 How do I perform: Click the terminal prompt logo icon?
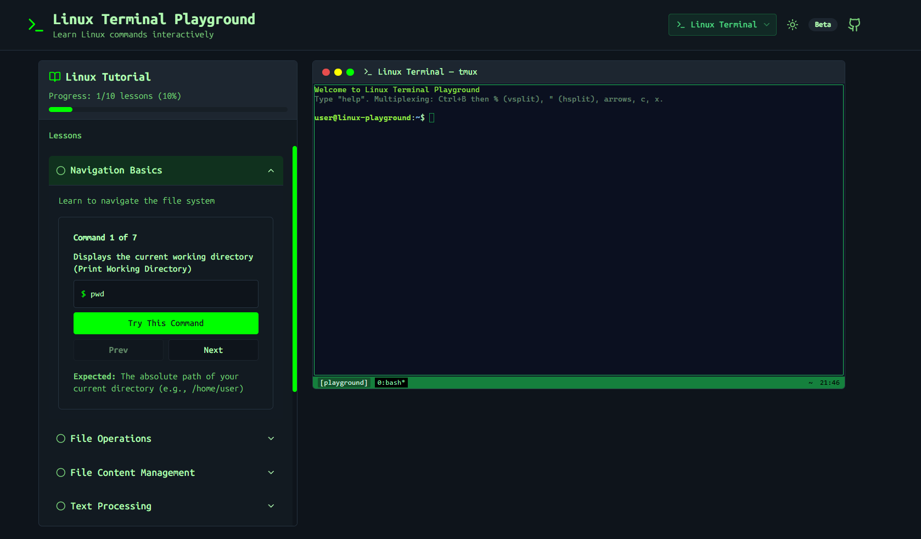(36, 25)
